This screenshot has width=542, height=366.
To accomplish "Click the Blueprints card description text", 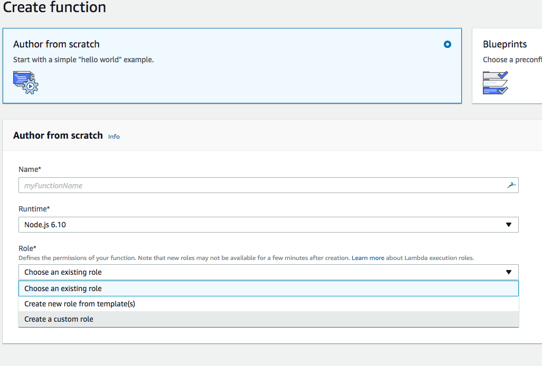I will [511, 60].
